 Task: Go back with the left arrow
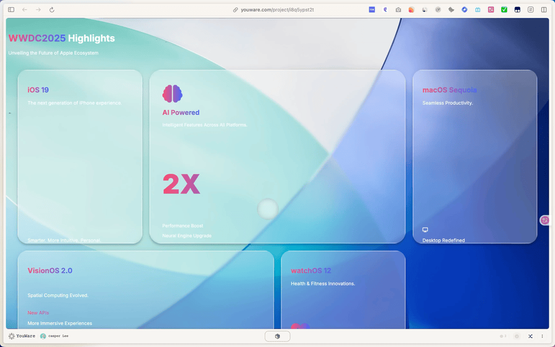pyautogui.click(x=25, y=10)
